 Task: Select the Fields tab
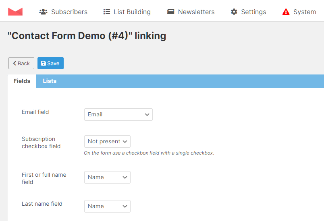[22, 81]
